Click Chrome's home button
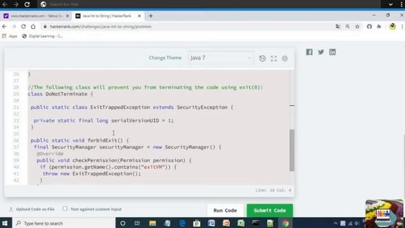This screenshot has height=228, width=405. coord(33,27)
